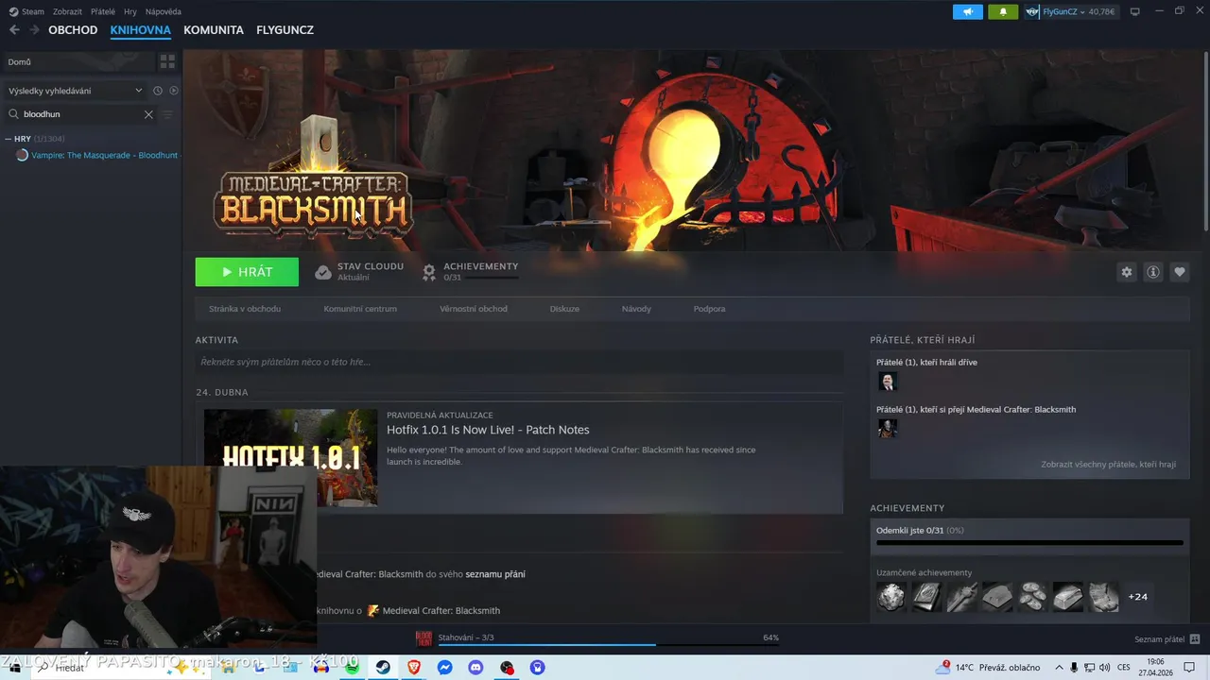Open advanced filter options icon
Screen dimensions: 1210x680
(x=167, y=114)
